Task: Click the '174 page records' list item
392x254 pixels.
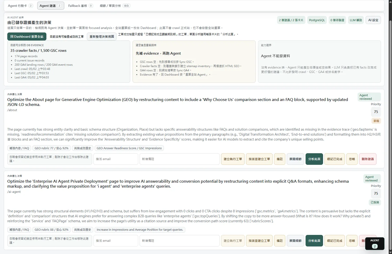Action: [26, 56]
